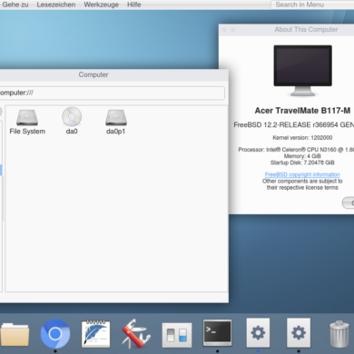The width and height of the screenshot is (354, 354).
Task: Click the File System label text
Action: pyautogui.click(x=27, y=132)
